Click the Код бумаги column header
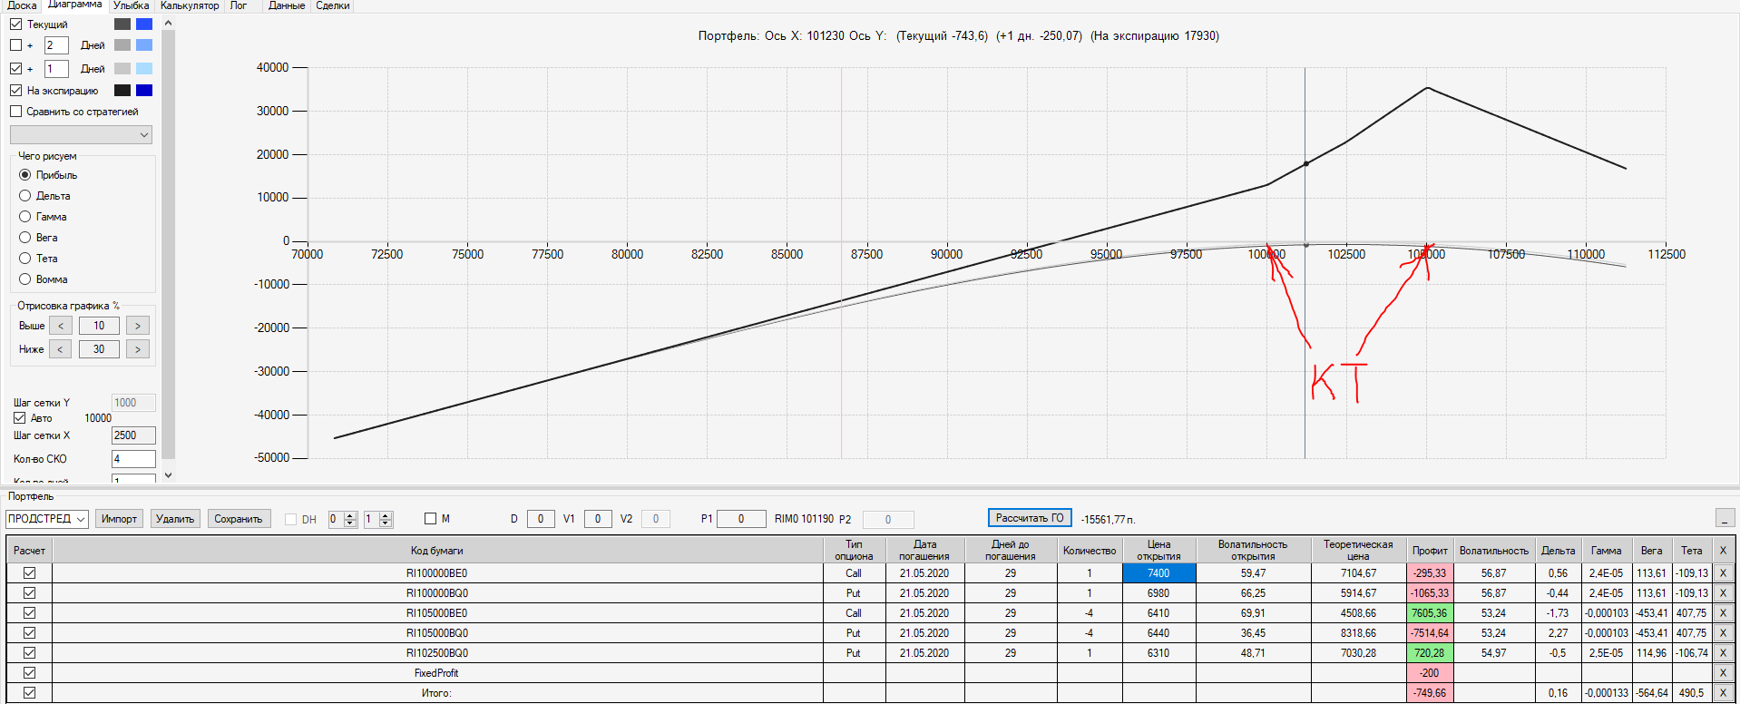This screenshot has height=704, width=1740. click(436, 551)
